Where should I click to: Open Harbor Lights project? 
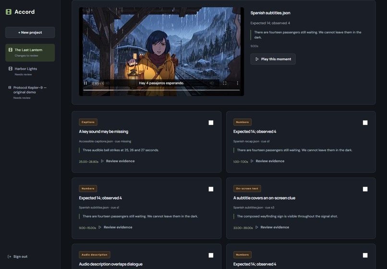[30, 71]
